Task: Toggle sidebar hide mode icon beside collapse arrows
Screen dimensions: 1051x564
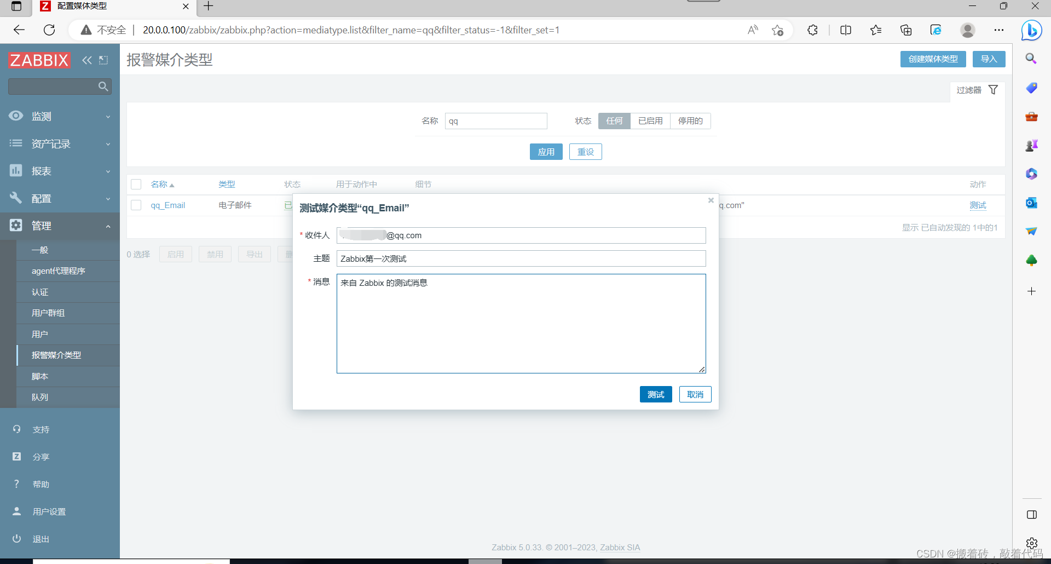Action: tap(103, 60)
